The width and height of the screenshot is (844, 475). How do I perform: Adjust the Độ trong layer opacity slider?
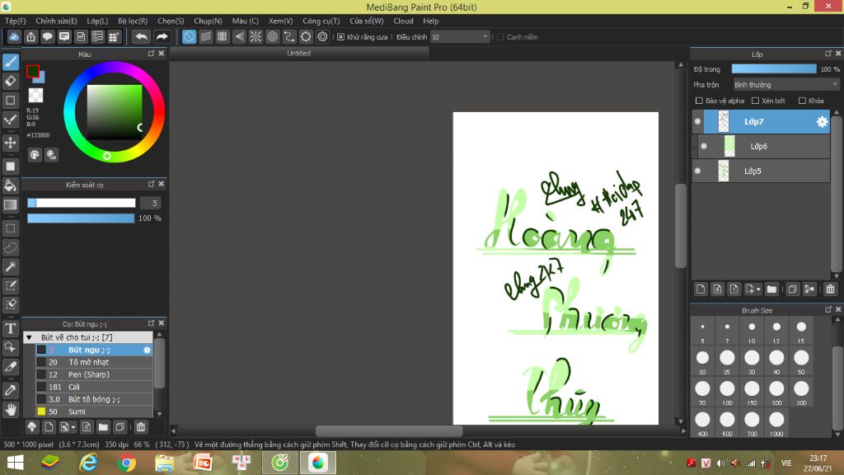click(x=774, y=69)
